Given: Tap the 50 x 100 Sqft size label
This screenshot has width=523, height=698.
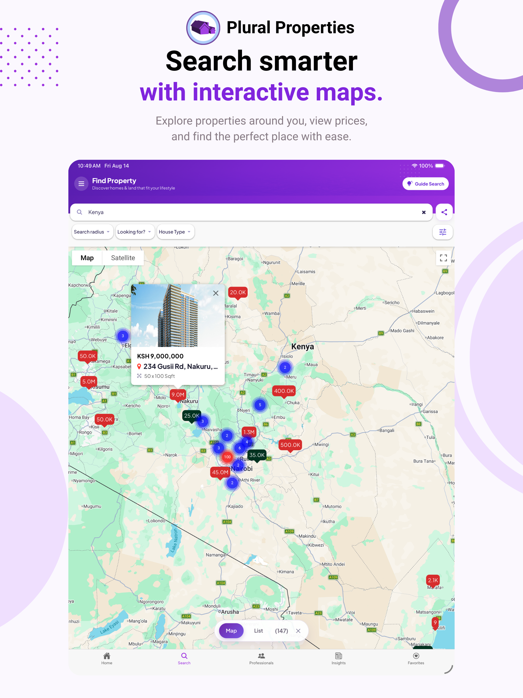Looking at the screenshot, I should [x=159, y=376].
